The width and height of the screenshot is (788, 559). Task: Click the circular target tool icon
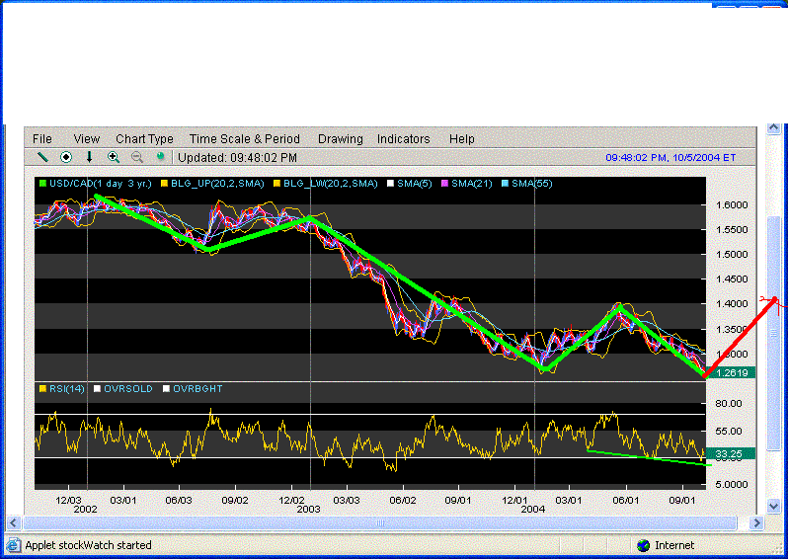coord(66,157)
